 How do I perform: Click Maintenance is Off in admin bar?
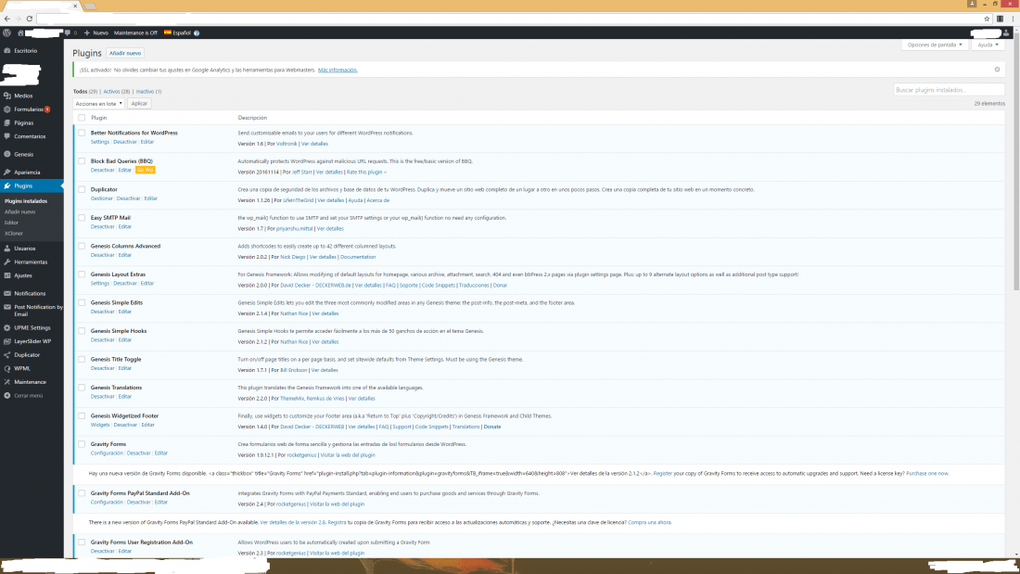[x=135, y=32]
